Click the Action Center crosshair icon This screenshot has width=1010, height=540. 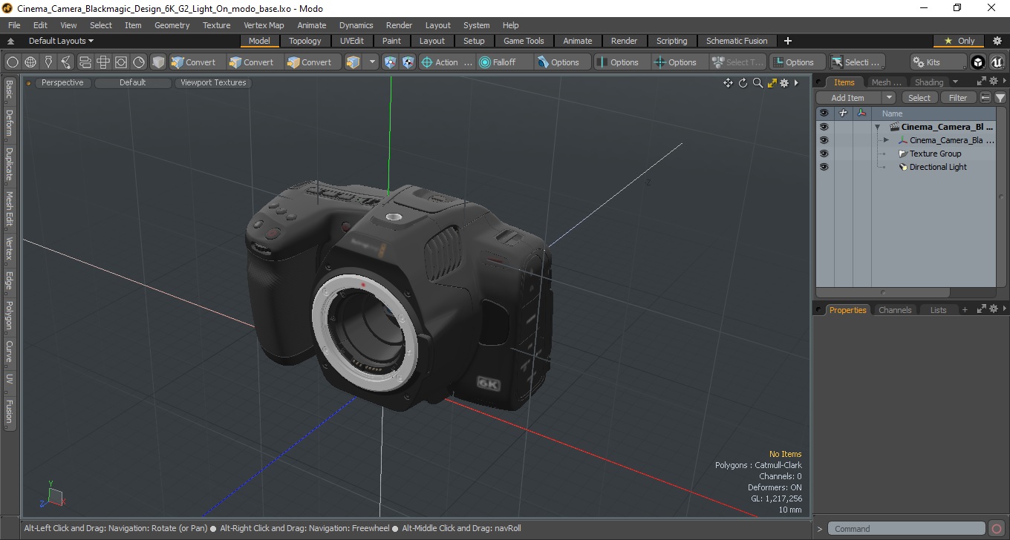[x=427, y=62]
